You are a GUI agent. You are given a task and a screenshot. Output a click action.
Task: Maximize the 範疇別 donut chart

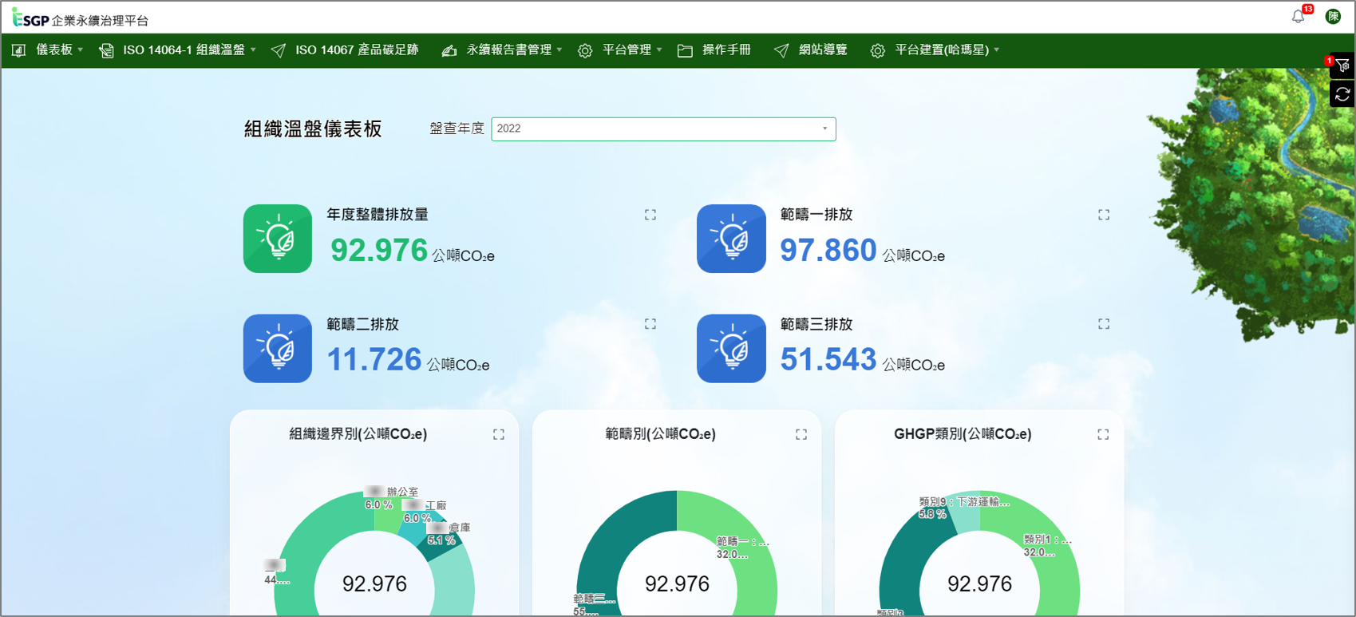[801, 434]
